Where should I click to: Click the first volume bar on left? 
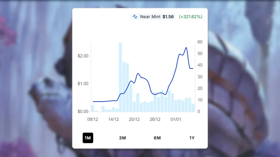[92, 108]
